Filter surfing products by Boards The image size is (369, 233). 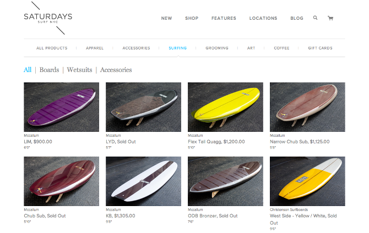click(49, 70)
